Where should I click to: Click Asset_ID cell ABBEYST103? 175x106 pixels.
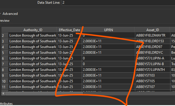153,75
